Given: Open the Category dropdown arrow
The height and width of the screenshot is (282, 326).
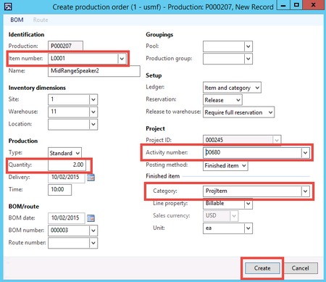Looking at the screenshot, I should pos(305,191).
